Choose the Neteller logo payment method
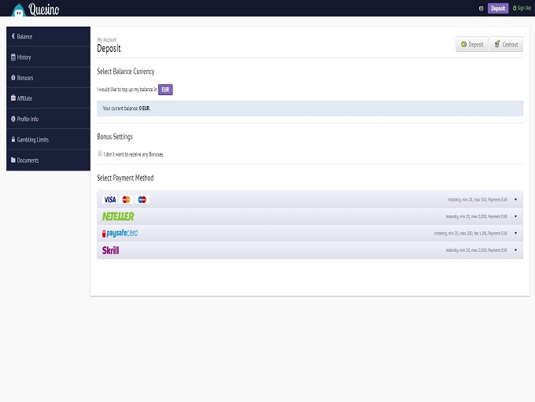Screen dimensions: 535x402 (x=118, y=216)
